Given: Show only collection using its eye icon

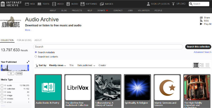Looking at the screenshot, I should [5, 89].
